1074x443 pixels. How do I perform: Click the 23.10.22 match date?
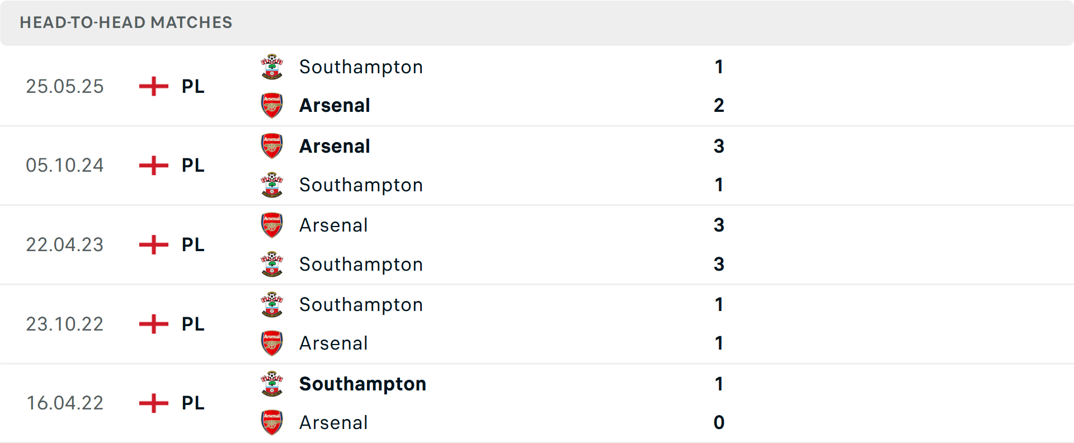click(x=65, y=324)
